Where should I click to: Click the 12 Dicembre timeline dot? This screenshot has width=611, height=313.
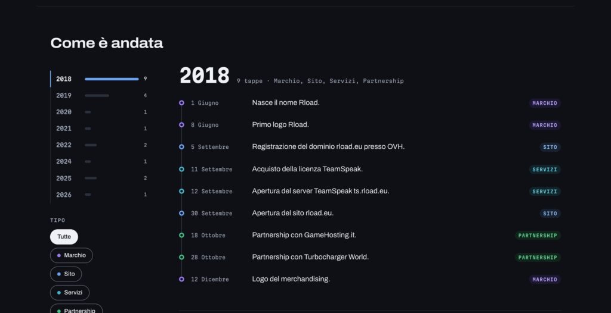coord(181,279)
